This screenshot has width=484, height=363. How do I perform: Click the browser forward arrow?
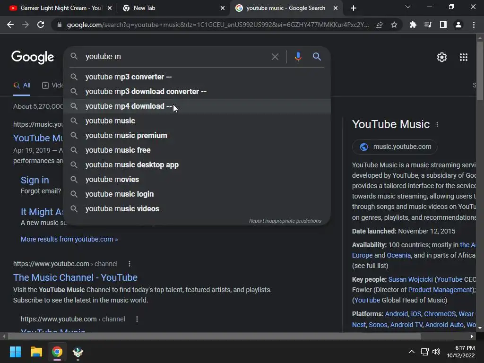[x=26, y=25]
